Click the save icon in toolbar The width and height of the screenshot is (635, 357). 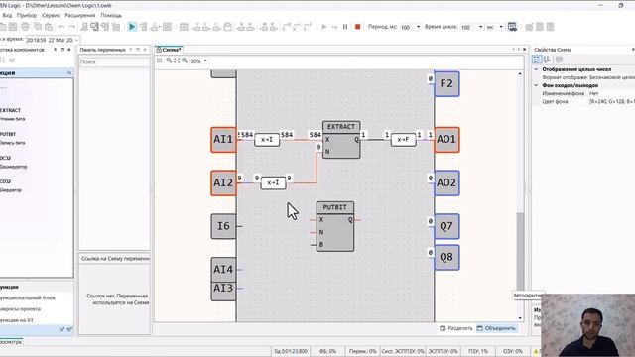(13, 27)
